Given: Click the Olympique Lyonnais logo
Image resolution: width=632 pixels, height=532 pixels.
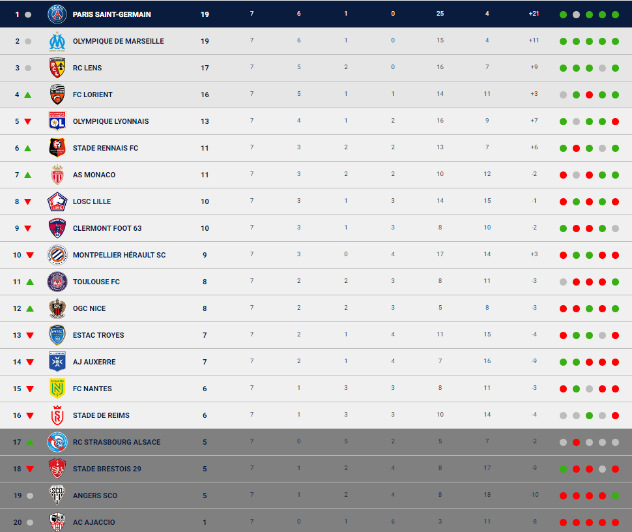Looking at the screenshot, I should click(x=57, y=121).
